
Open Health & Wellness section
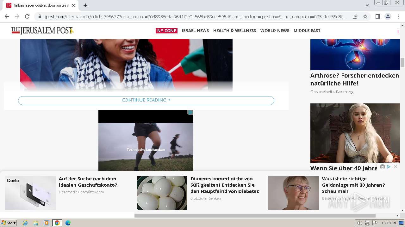point(234,31)
